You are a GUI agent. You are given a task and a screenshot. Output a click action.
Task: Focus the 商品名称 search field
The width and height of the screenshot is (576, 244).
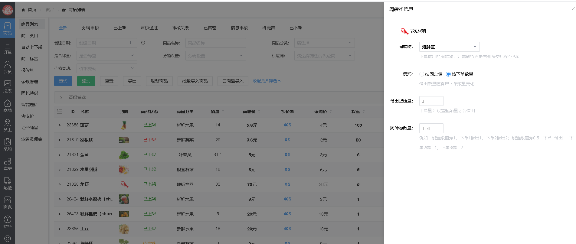(x=215, y=43)
